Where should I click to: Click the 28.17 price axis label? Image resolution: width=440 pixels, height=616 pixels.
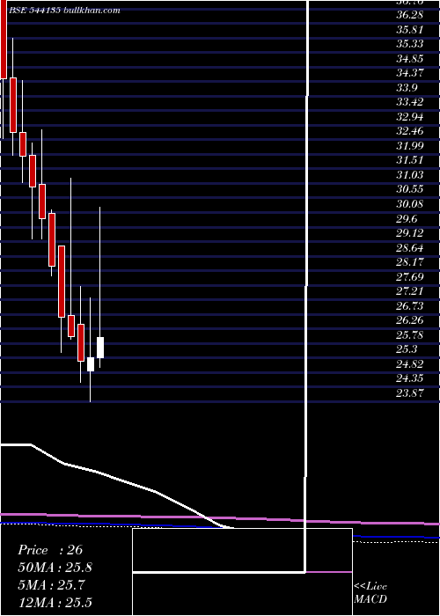click(410, 262)
